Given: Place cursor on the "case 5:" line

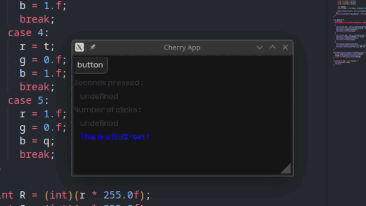Looking at the screenshot, I should click(x=28, y=100).
